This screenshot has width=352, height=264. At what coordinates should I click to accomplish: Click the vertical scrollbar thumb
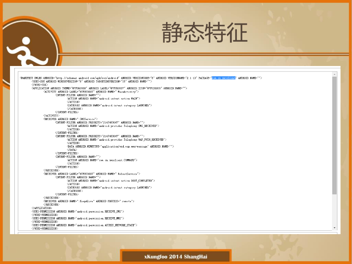coord(334,135)
